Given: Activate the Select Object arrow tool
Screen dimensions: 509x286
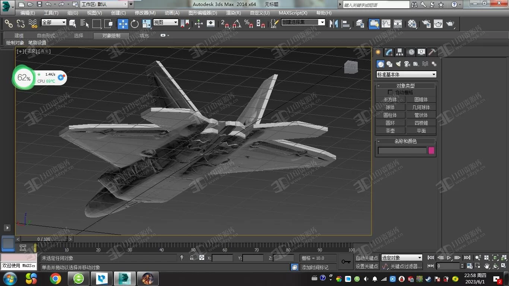Looking at the screenshot, I should coord(73,23).
